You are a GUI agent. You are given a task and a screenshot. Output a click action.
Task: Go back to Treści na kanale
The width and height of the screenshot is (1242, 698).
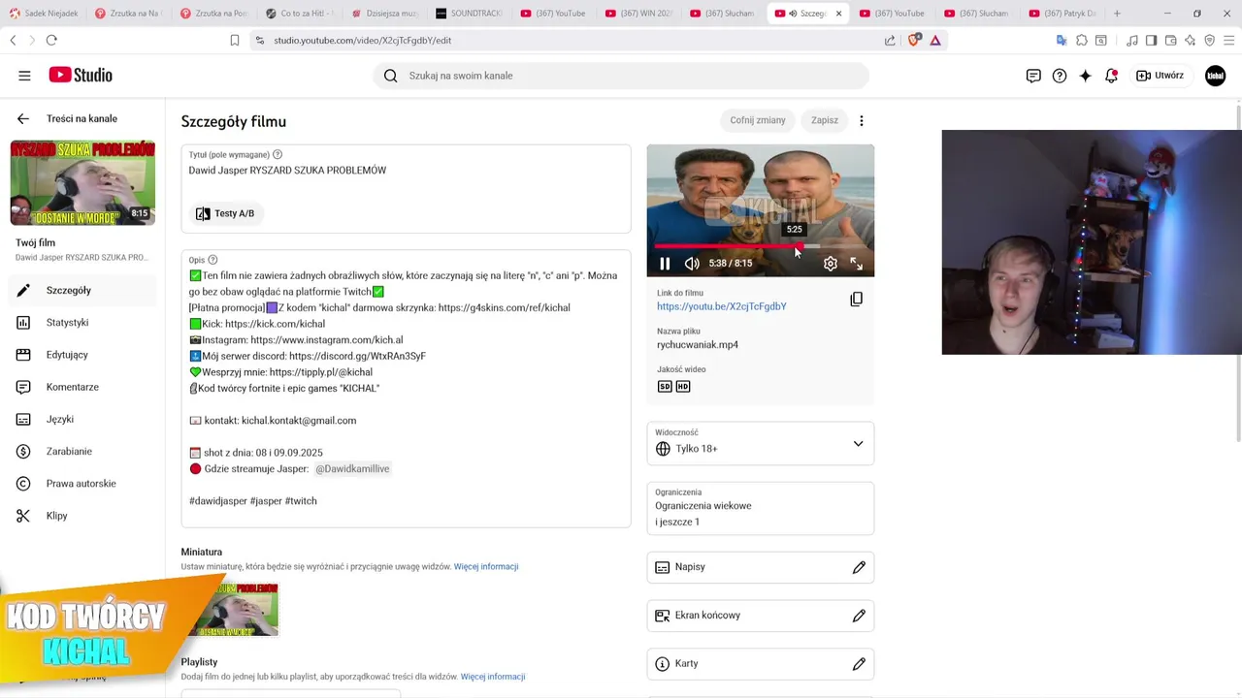coord(23,118)
